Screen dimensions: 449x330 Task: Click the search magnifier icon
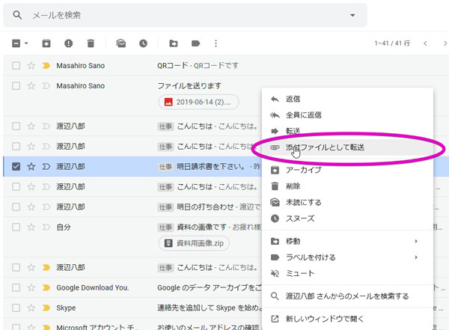click(x=17, y=15)
